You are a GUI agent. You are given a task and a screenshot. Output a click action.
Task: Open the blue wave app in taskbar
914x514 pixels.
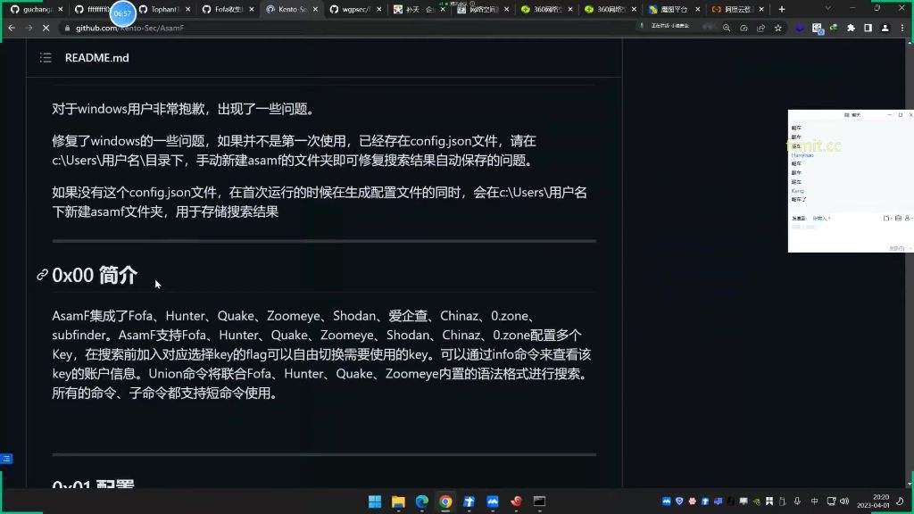point(493,502)
